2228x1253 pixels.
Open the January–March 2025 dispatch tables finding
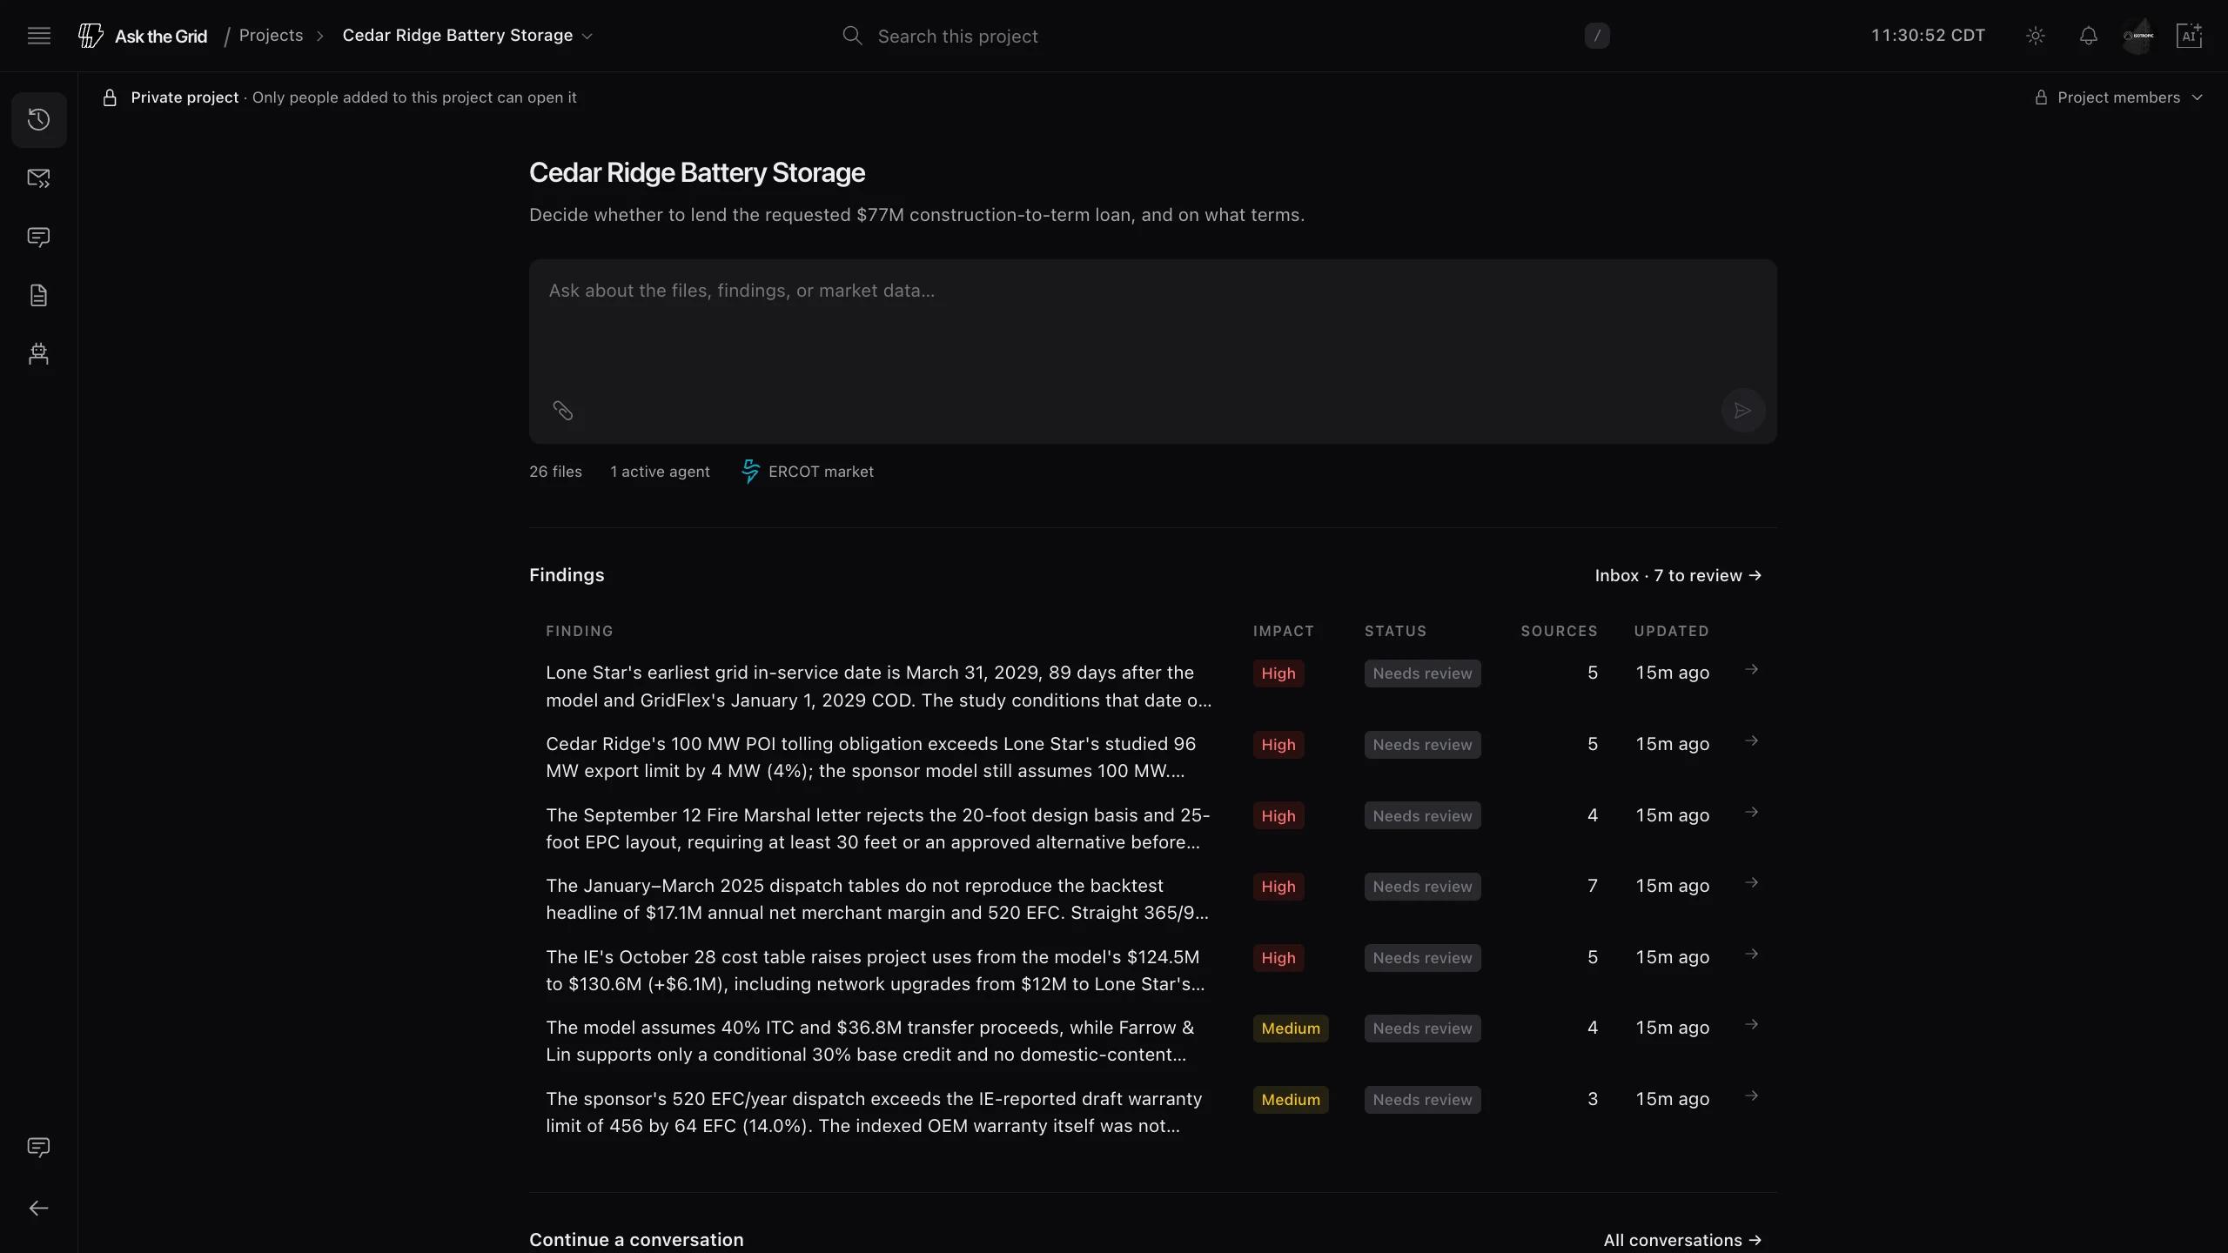877,899
